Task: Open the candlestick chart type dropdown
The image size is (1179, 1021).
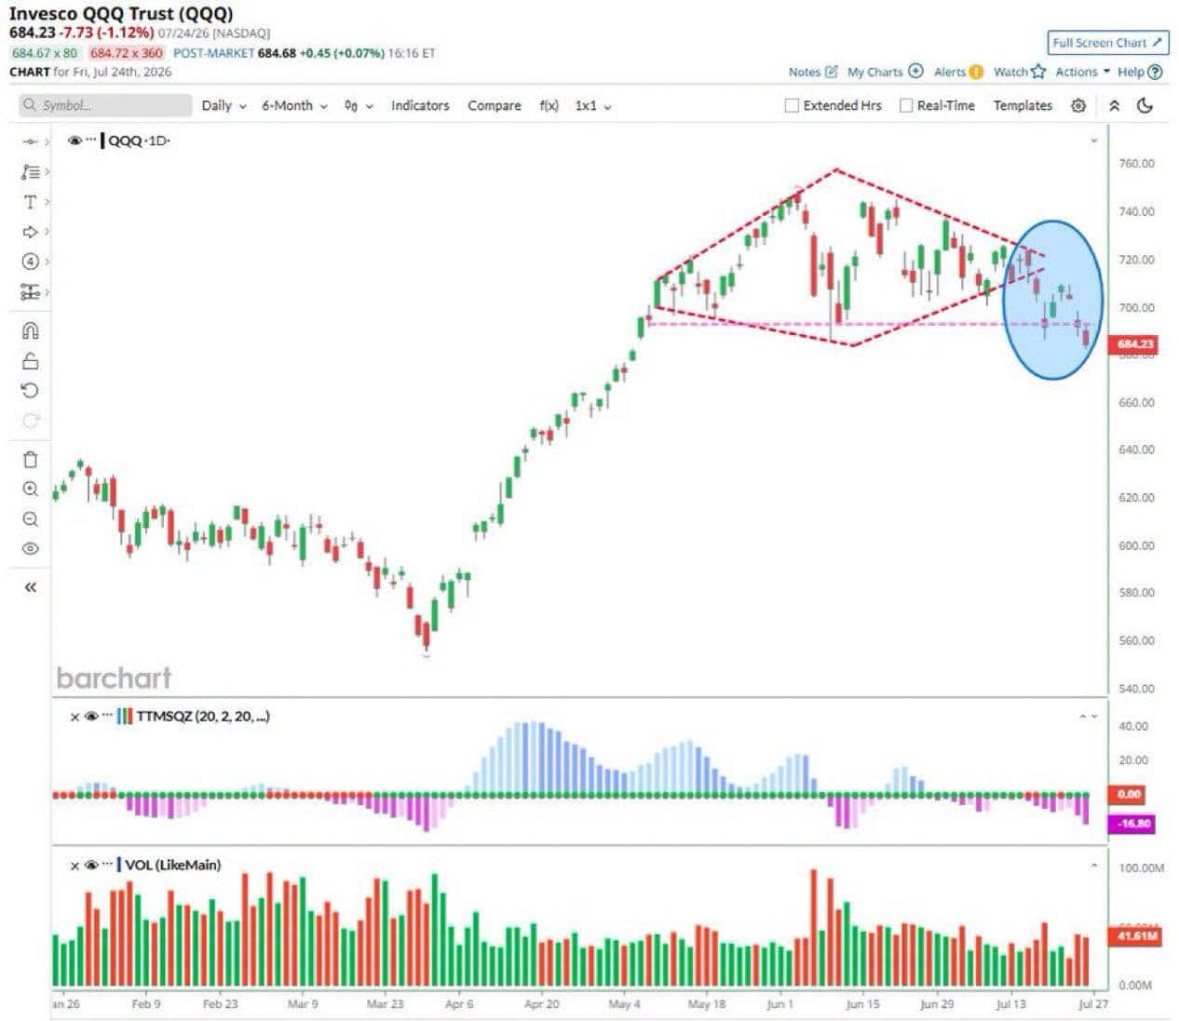Action: pyautogui.click(x=359, y=105)
